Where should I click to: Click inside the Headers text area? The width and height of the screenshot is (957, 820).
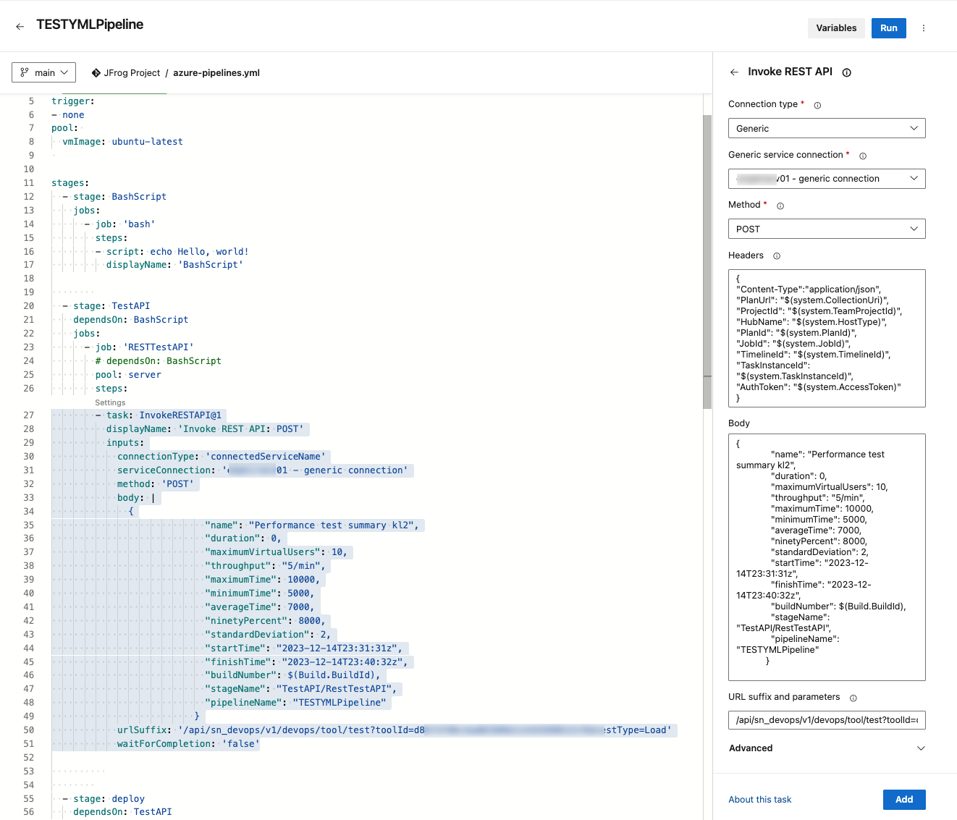827,338
